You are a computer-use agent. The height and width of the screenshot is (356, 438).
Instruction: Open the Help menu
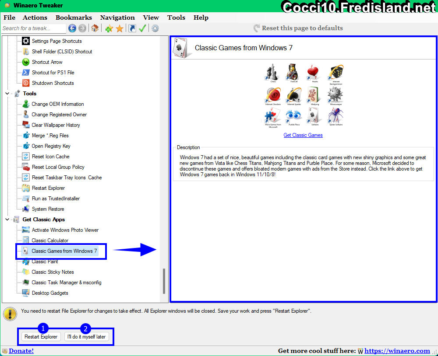(201, 17)
